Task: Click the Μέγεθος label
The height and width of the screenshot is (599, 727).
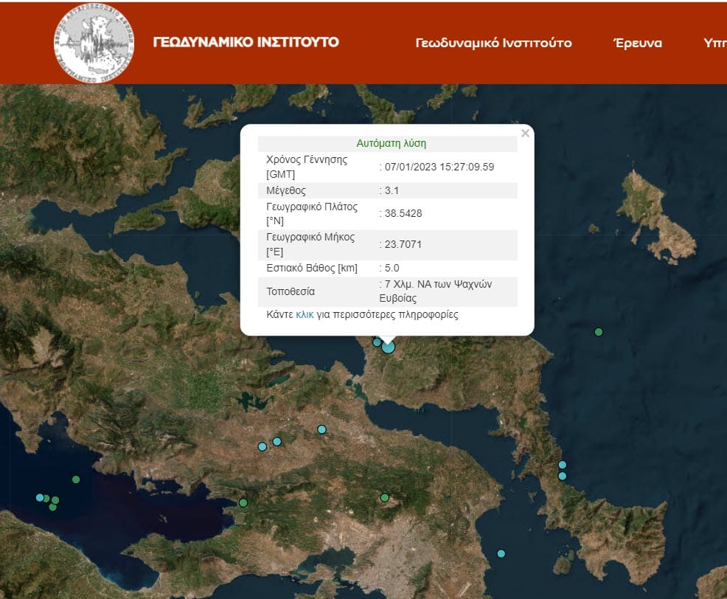Action: (285, 190)
